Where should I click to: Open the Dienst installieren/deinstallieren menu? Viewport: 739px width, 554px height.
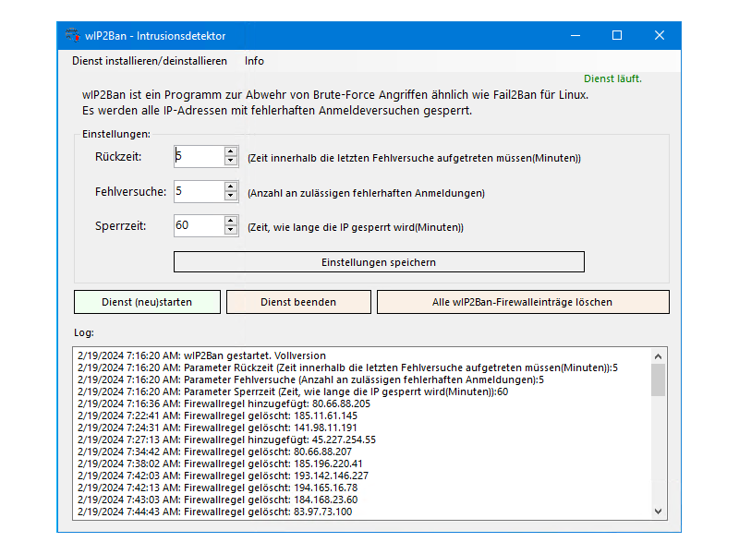tap(149, 61)
